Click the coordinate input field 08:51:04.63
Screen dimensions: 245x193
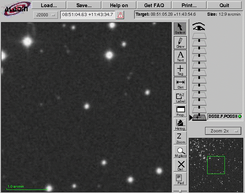pyautogui.click(x=88, y=15)
